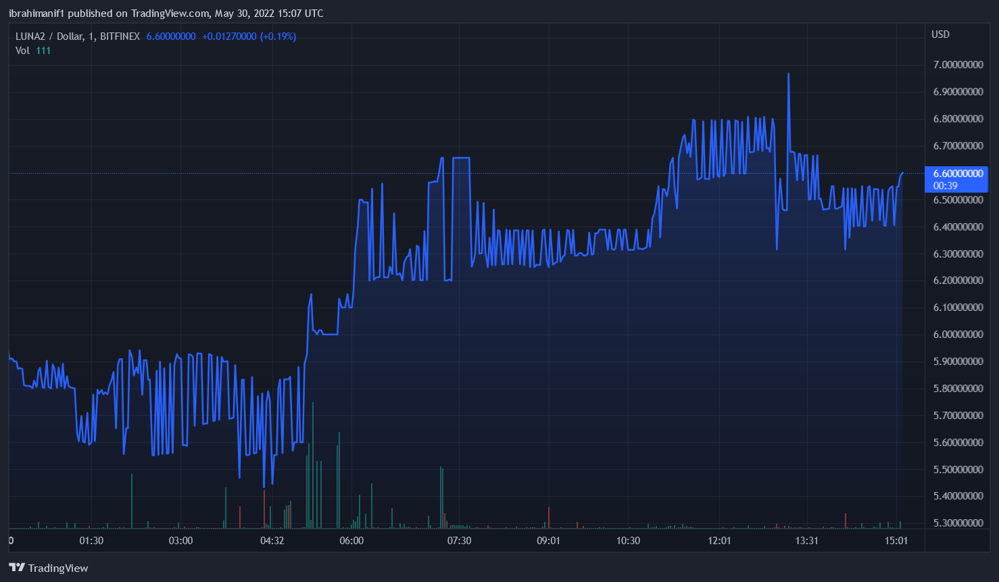Image resolution: width=999 pixels, height=582 pixels.
Task: Open the TradingView wordmark link
Action: click(58, 568)
